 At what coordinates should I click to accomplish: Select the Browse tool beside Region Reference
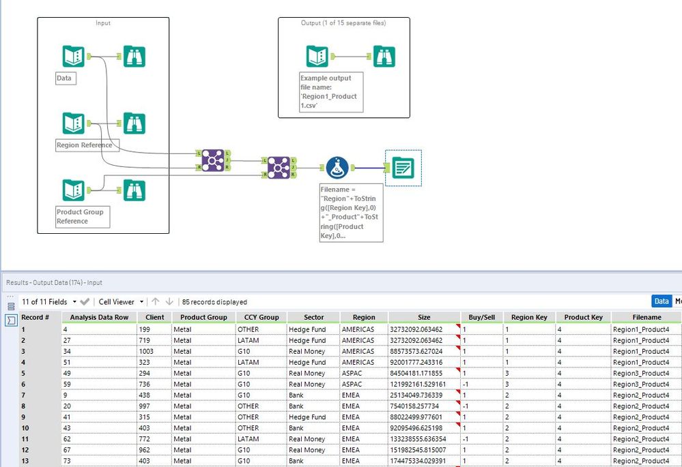(134, 123)
